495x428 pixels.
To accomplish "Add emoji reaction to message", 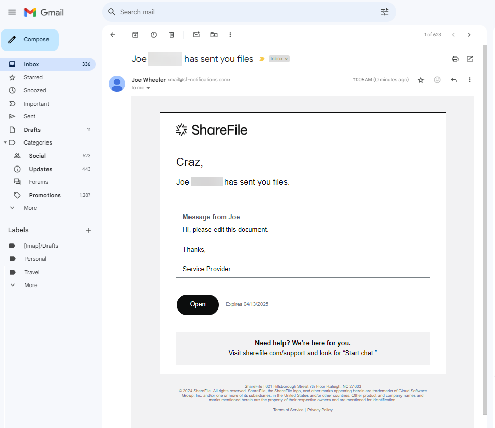I will pyautogui.click(x=437, y=80).
